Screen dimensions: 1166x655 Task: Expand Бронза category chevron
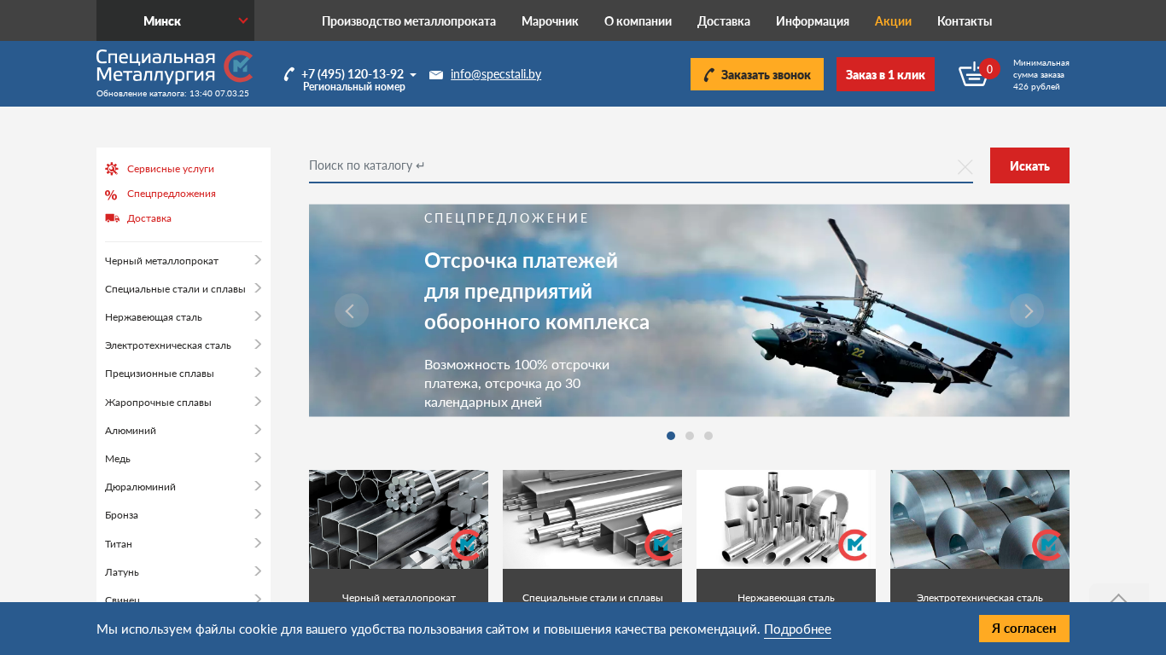(x=258, y=514)
